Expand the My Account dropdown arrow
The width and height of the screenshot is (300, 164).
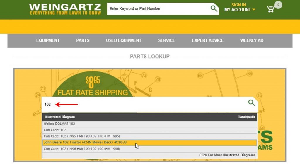click(254, 10)
